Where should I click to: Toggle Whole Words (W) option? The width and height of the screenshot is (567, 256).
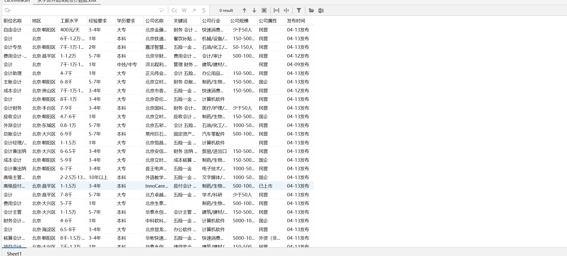[184, 10]
